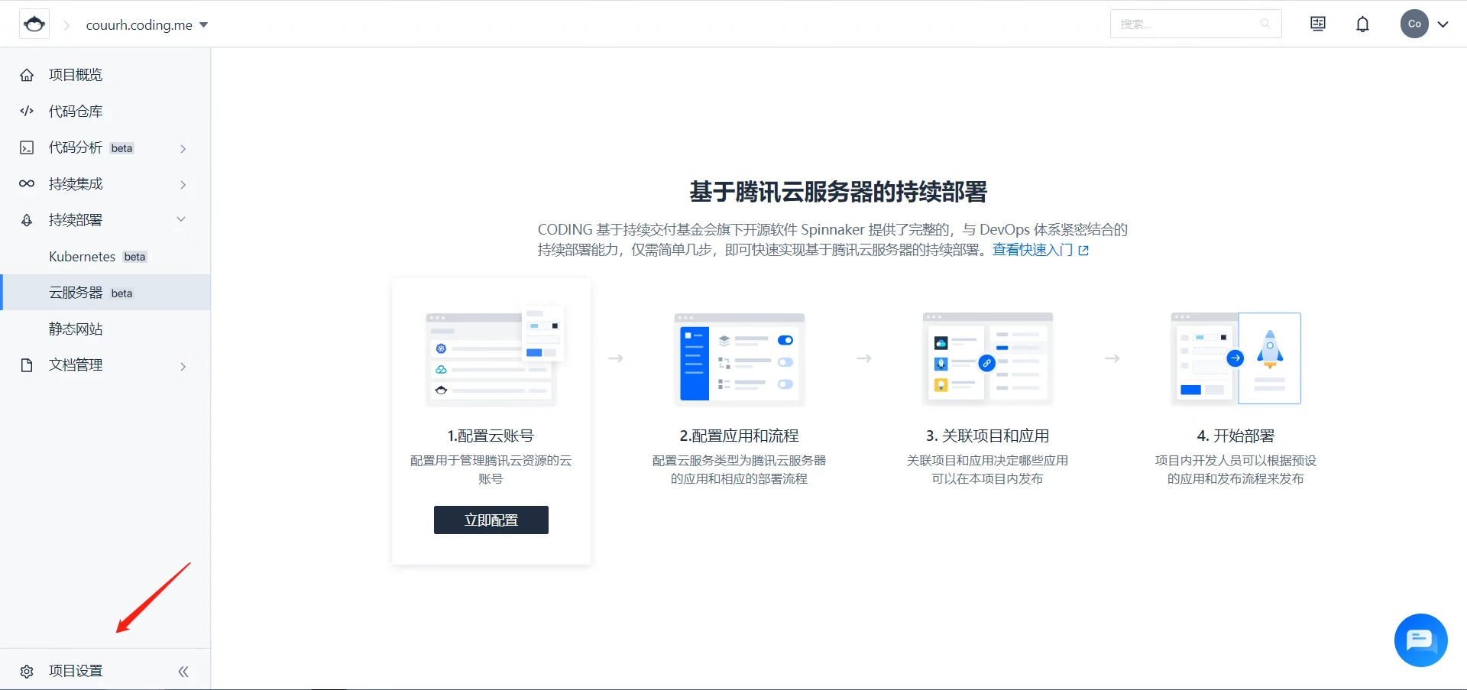Click the 配置应用和流程 step illustration

[x=740, y=358]
